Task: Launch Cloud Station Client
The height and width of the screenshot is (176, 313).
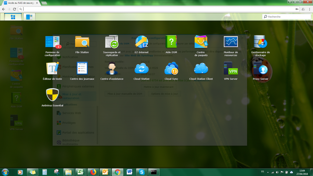Action: 201,69
